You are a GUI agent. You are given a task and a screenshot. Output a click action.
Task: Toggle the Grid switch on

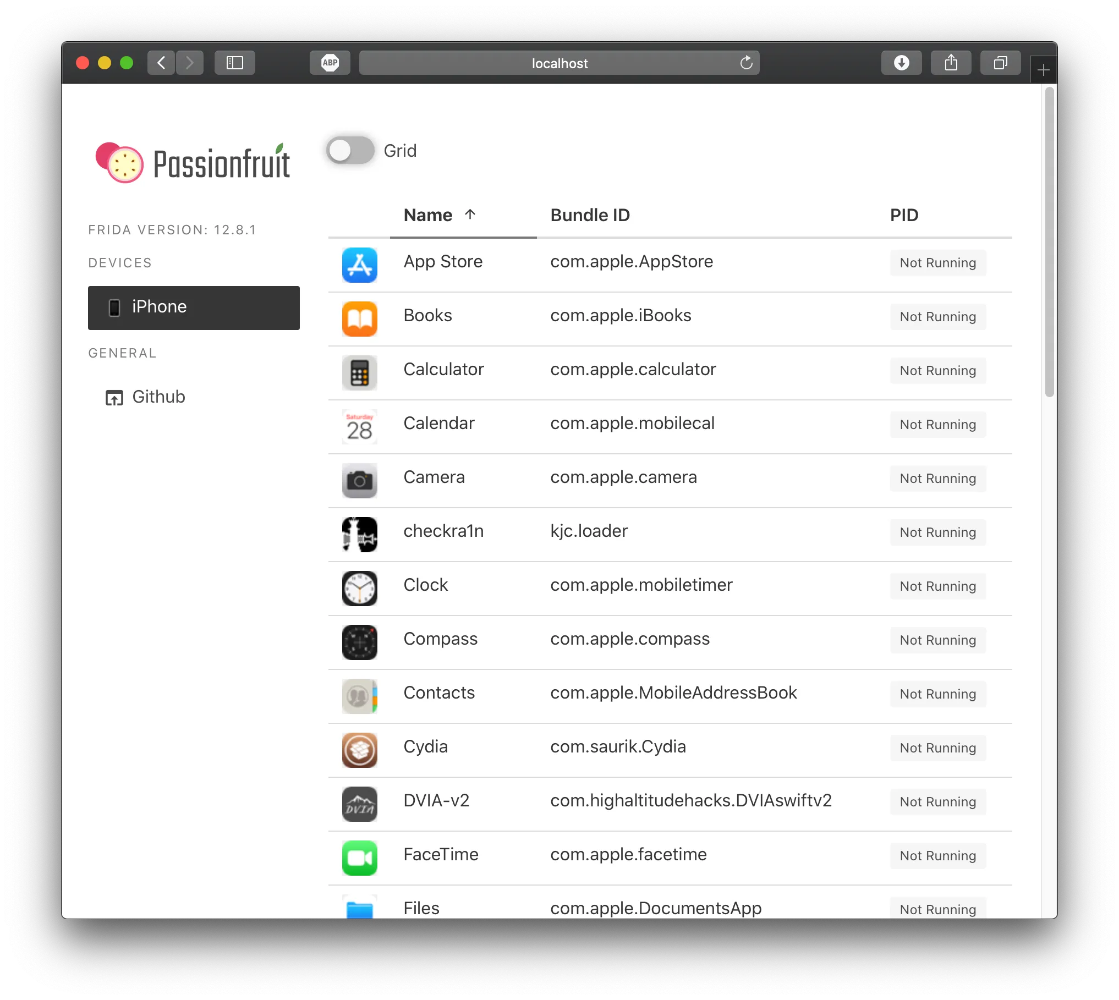coord(350,151)
